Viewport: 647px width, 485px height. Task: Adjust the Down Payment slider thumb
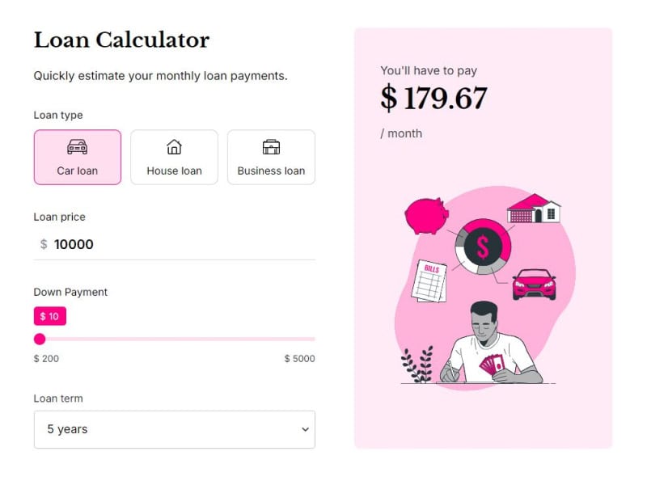point(40,339)
